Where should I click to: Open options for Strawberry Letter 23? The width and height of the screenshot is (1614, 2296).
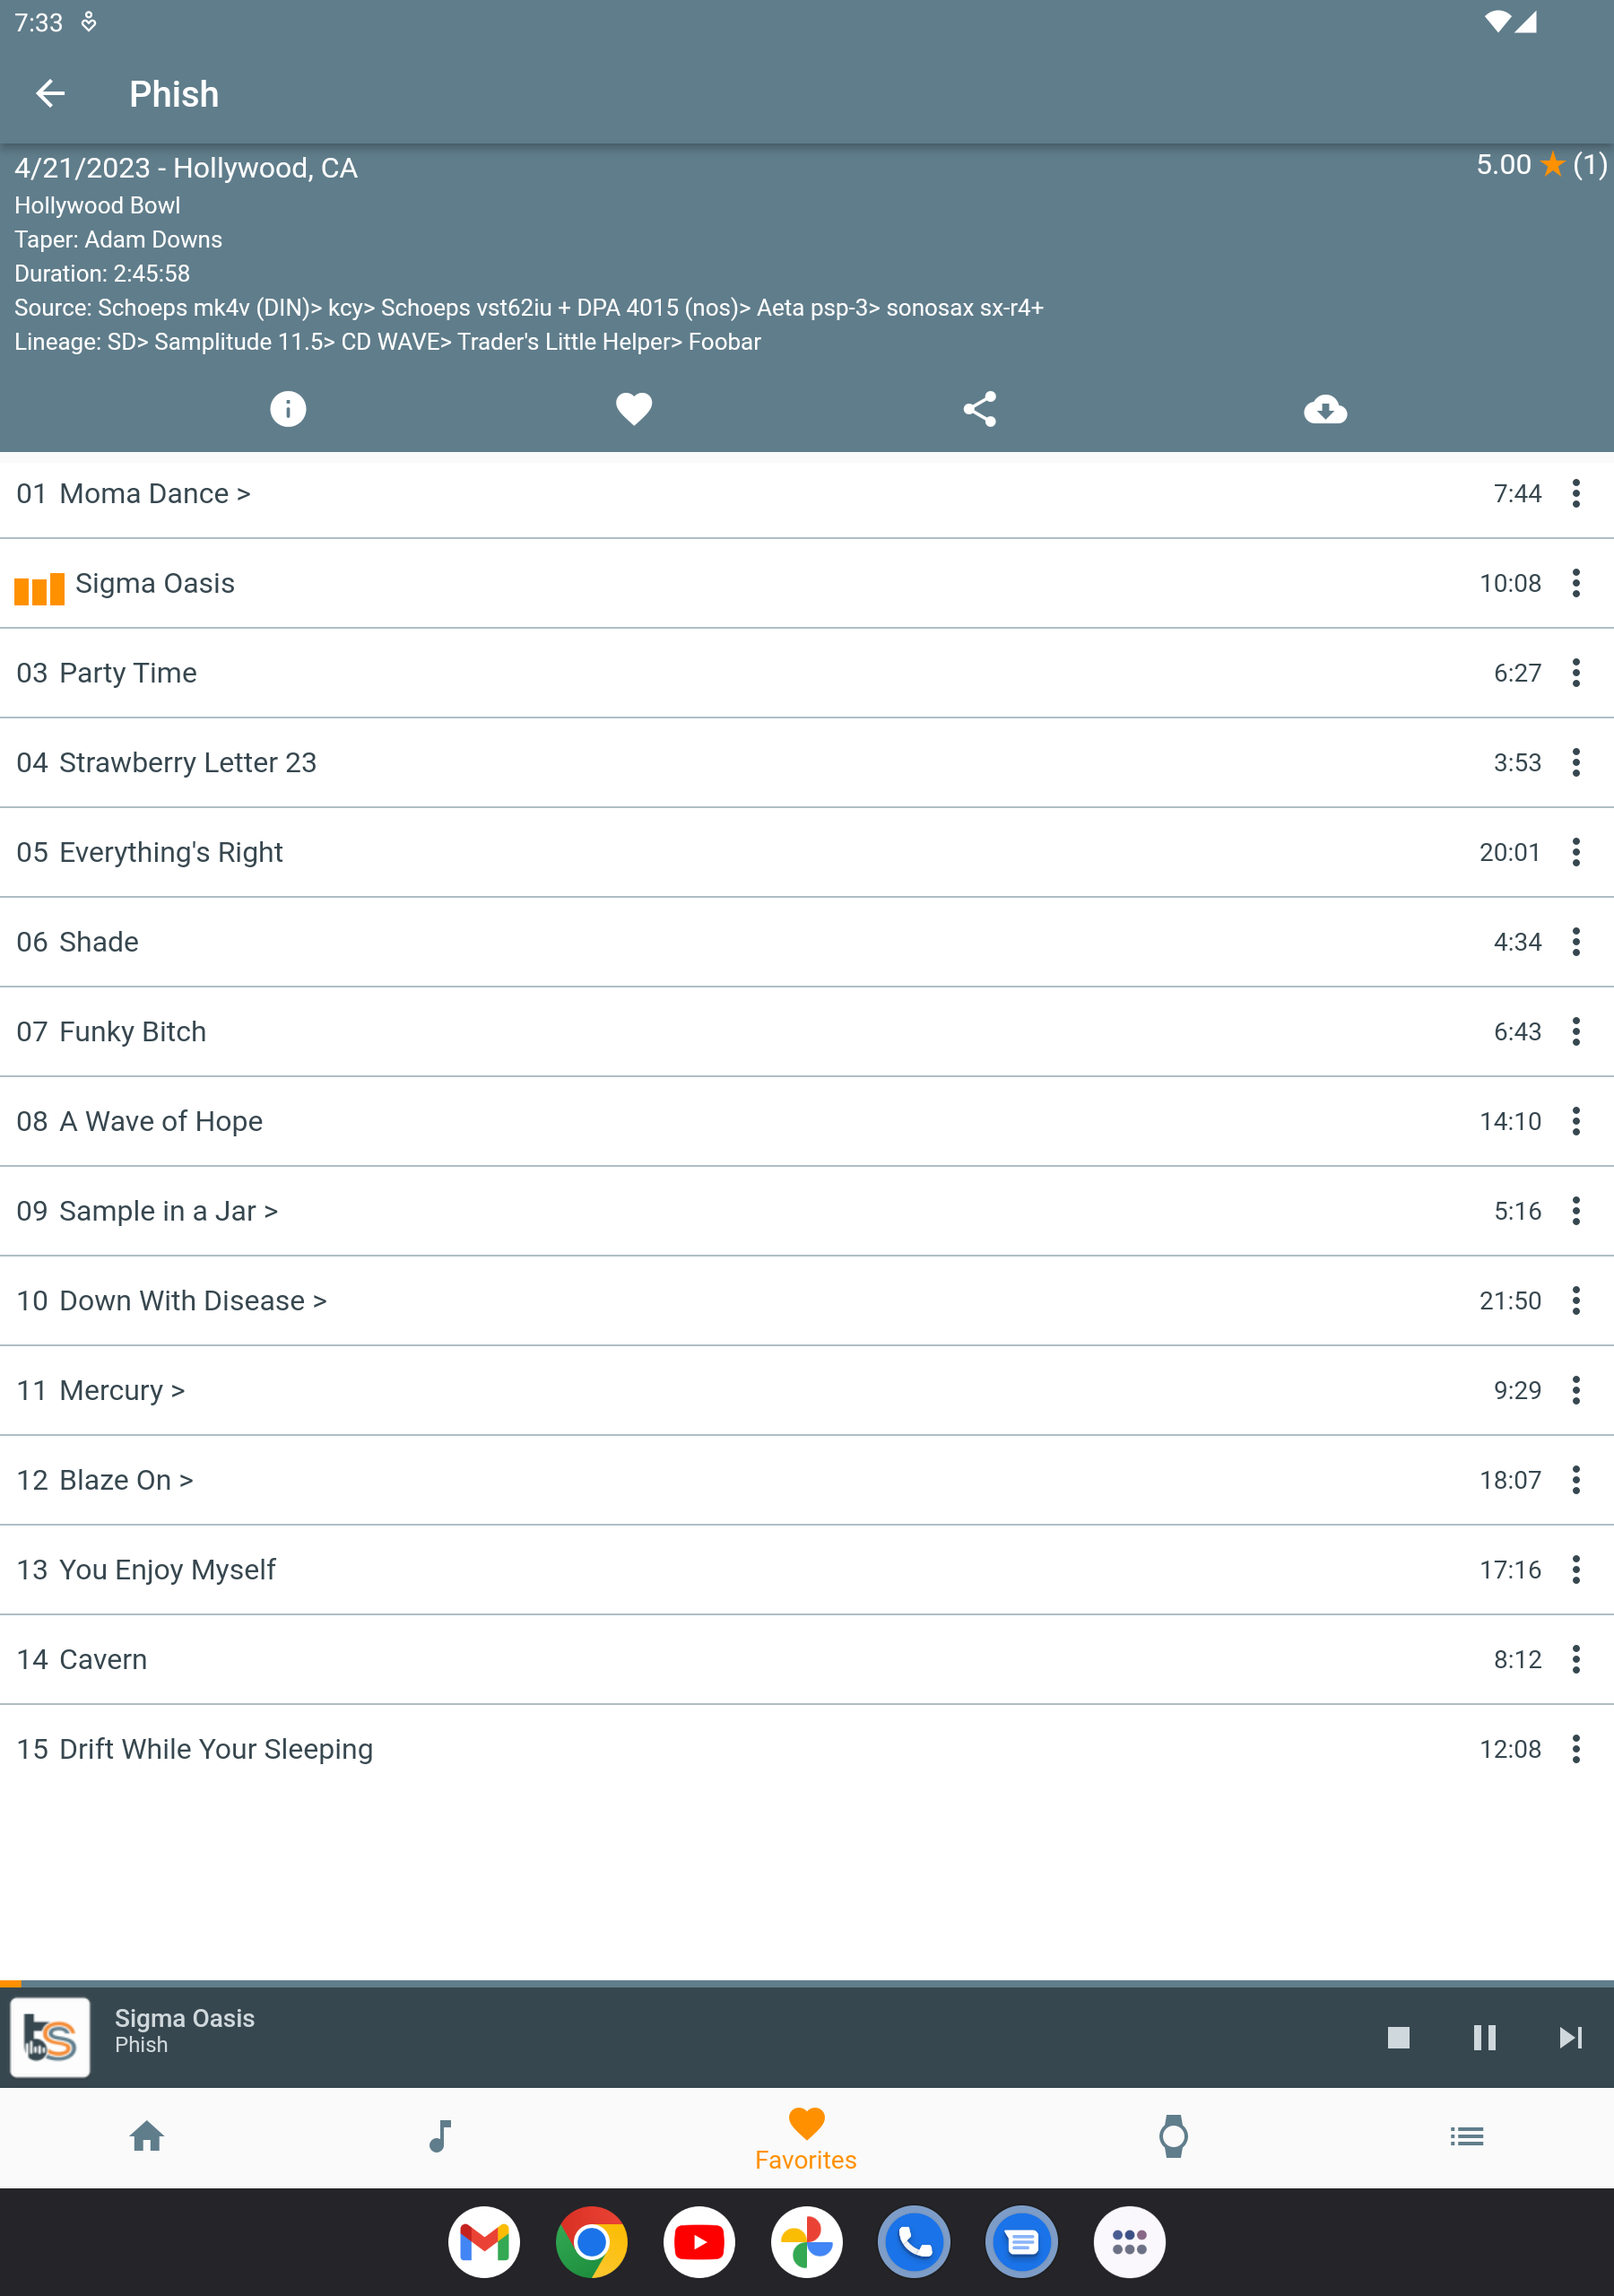1575,763
